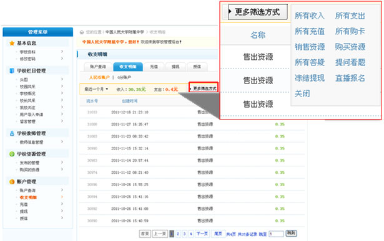Click the 流水号 column header

pos(92,101)
